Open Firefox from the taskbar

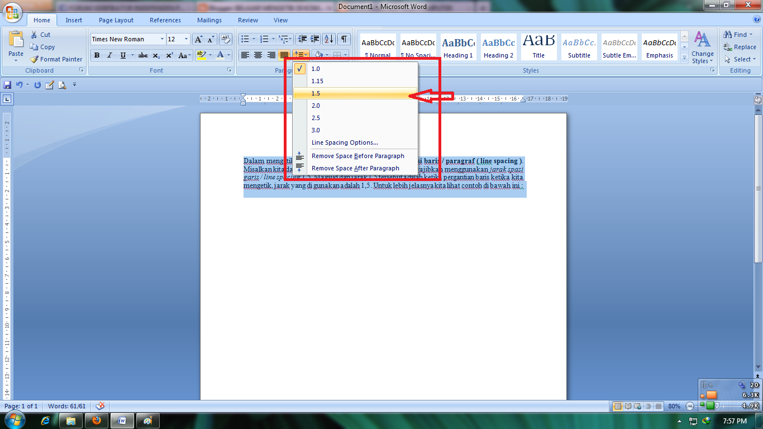coord(97,420)
